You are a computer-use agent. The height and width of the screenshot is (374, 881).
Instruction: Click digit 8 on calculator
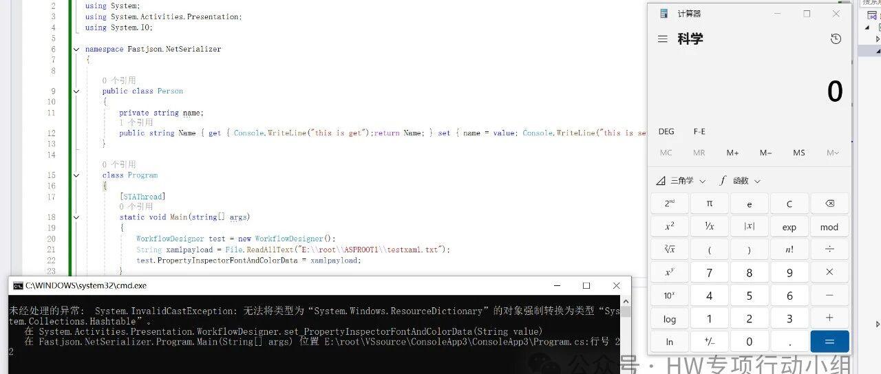(x=750, y=273)
